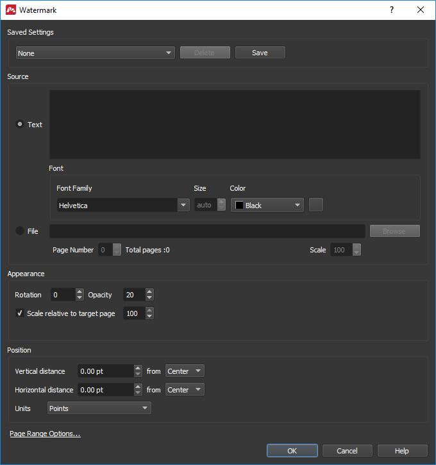Open Page Range Options link
The width and height of the screenshot is (436, 465).
(45, 434)
